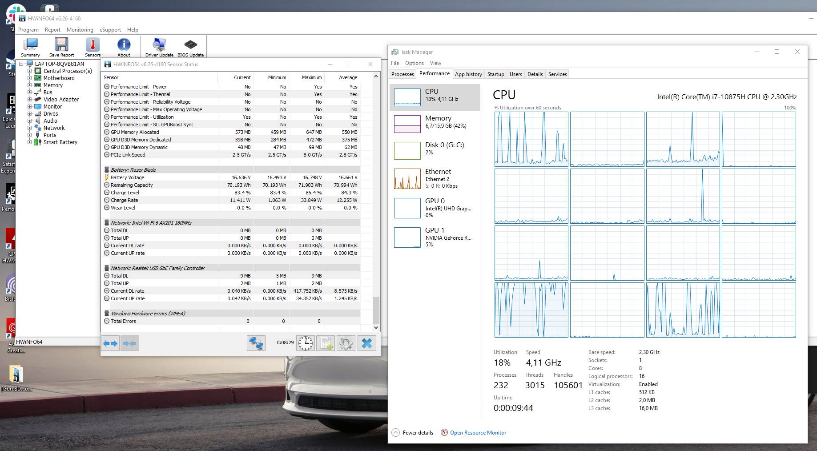Switch to the App history tab
The image size is (817, 451).
coord(468,74)
